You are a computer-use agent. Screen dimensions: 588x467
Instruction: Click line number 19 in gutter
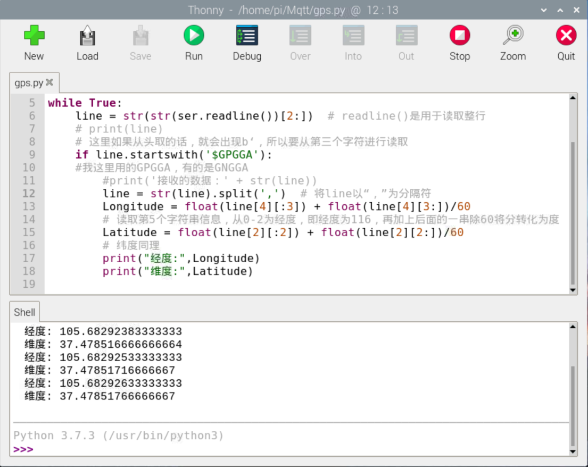29,284
